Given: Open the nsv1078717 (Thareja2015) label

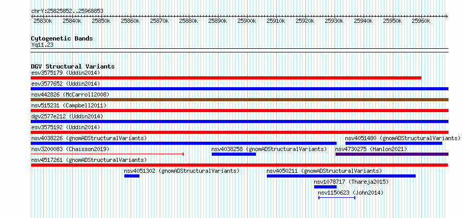Looking at the screenshot, I should click(351, 182).
